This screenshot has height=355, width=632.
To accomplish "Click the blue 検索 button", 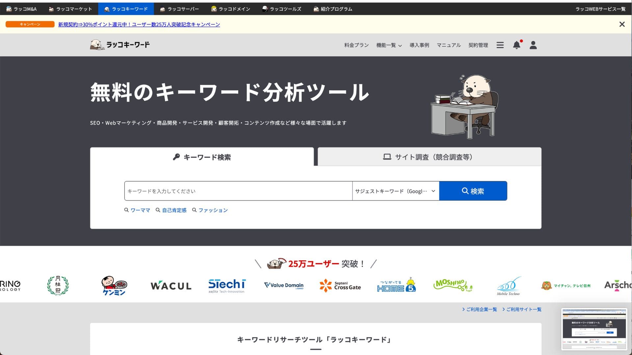I will point(473,191).
